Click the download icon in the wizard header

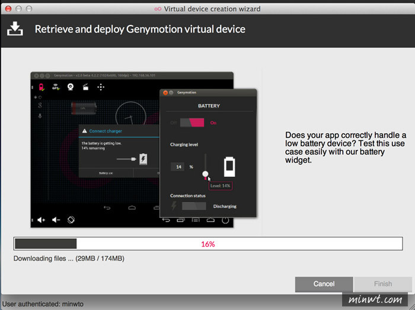click(15, 29)
